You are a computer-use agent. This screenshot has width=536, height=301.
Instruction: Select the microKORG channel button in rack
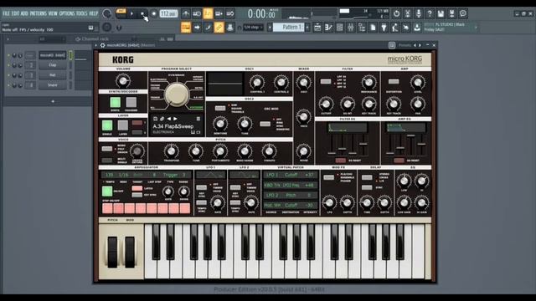click(52, 55)
